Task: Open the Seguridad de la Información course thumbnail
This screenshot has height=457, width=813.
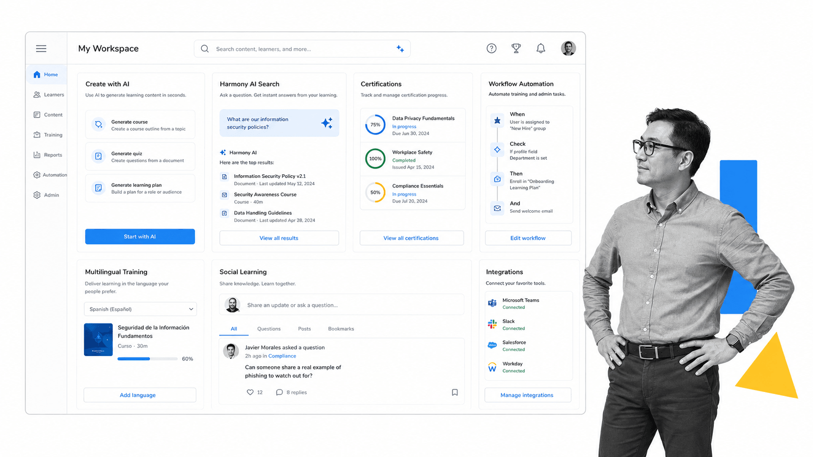Action: tap(98, 340)
